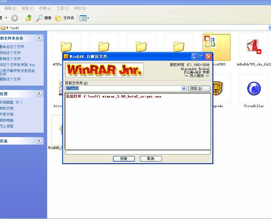
Task: Select the WinRAR_3 file label
Action: pos(55,148)
